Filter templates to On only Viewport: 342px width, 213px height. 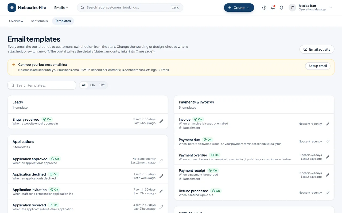point(92,85)
